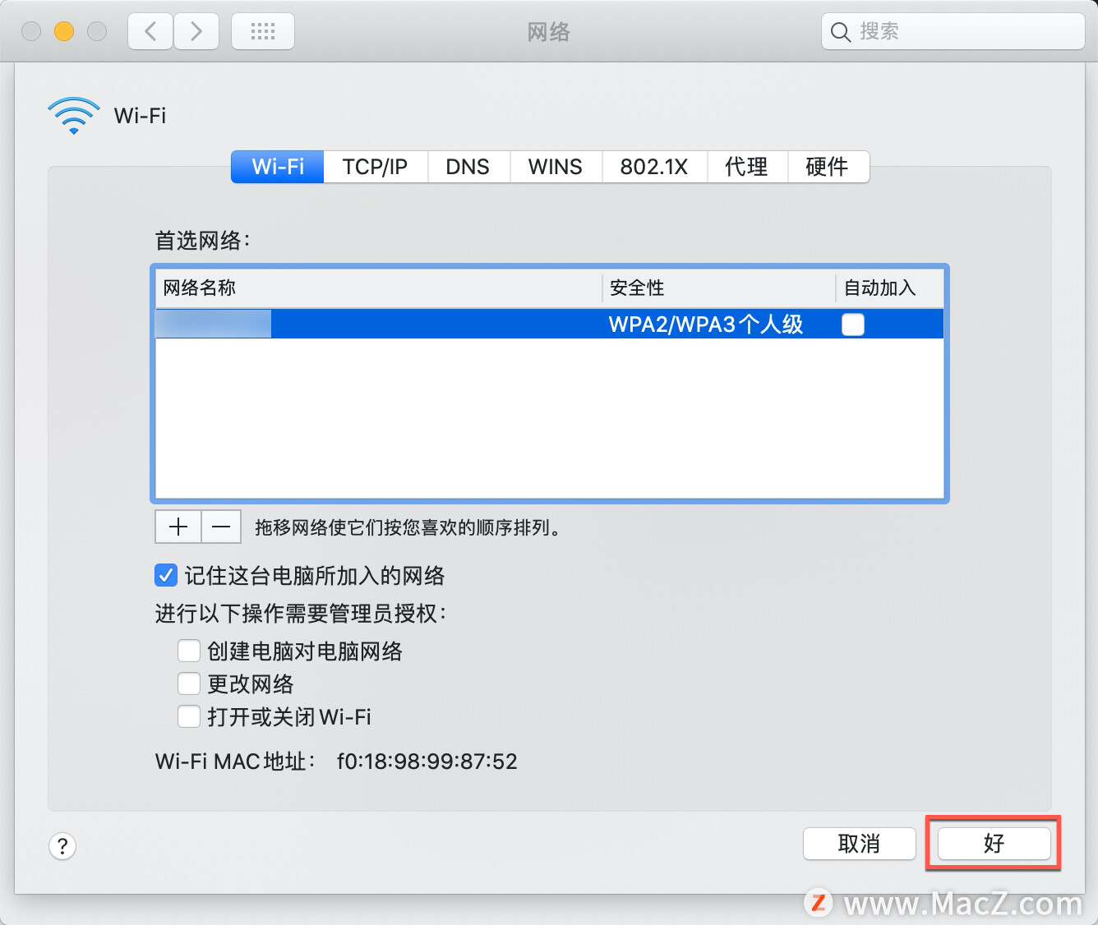Click the forward navigation arrow
The height and width of the screenshot is (925, 1098).
click(x=196, y=30)
